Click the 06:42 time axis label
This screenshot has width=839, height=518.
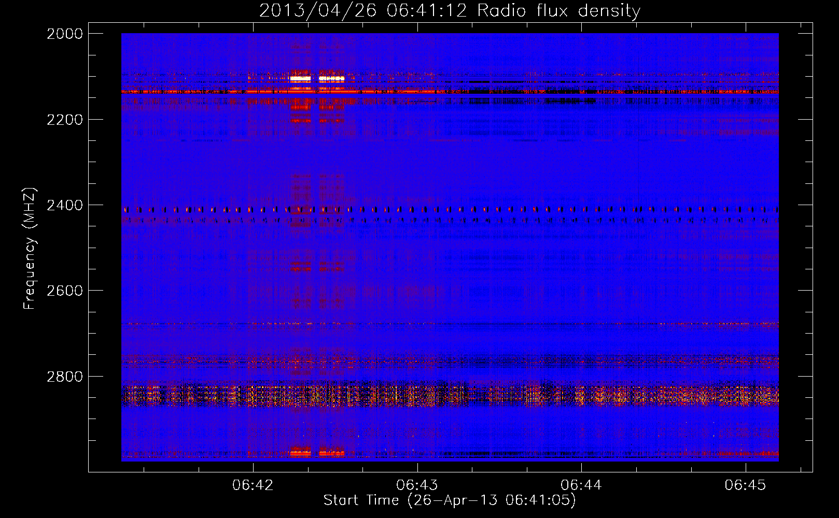pyautogui.click(x=253, y=485)
